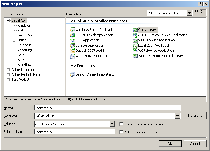
Task: Pick the ASP.NET Web Service Application icon
Action: pyautogui.click(x=135, y=35)
